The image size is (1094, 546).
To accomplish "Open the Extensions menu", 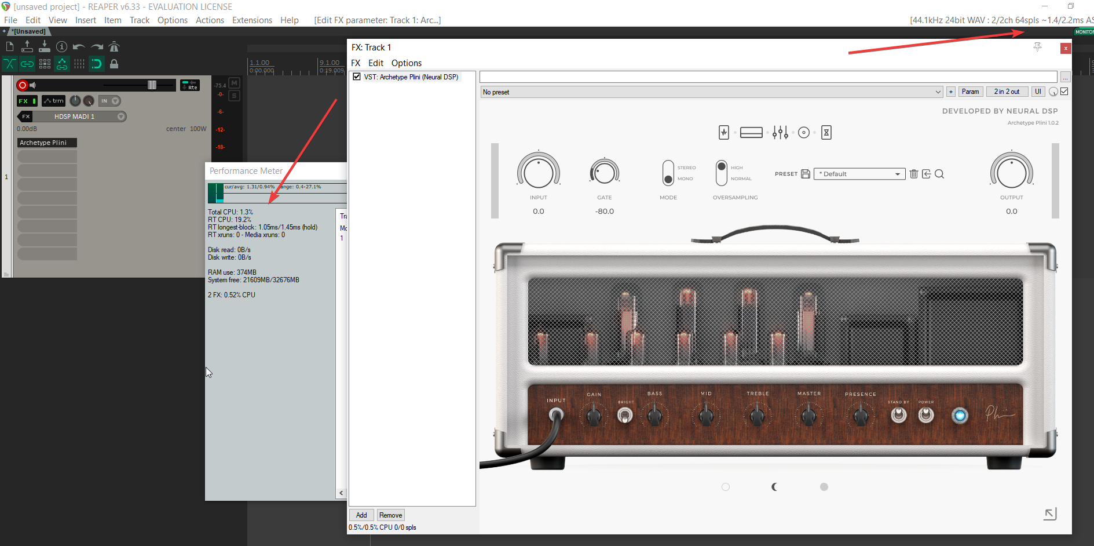I will pos(252,20).
